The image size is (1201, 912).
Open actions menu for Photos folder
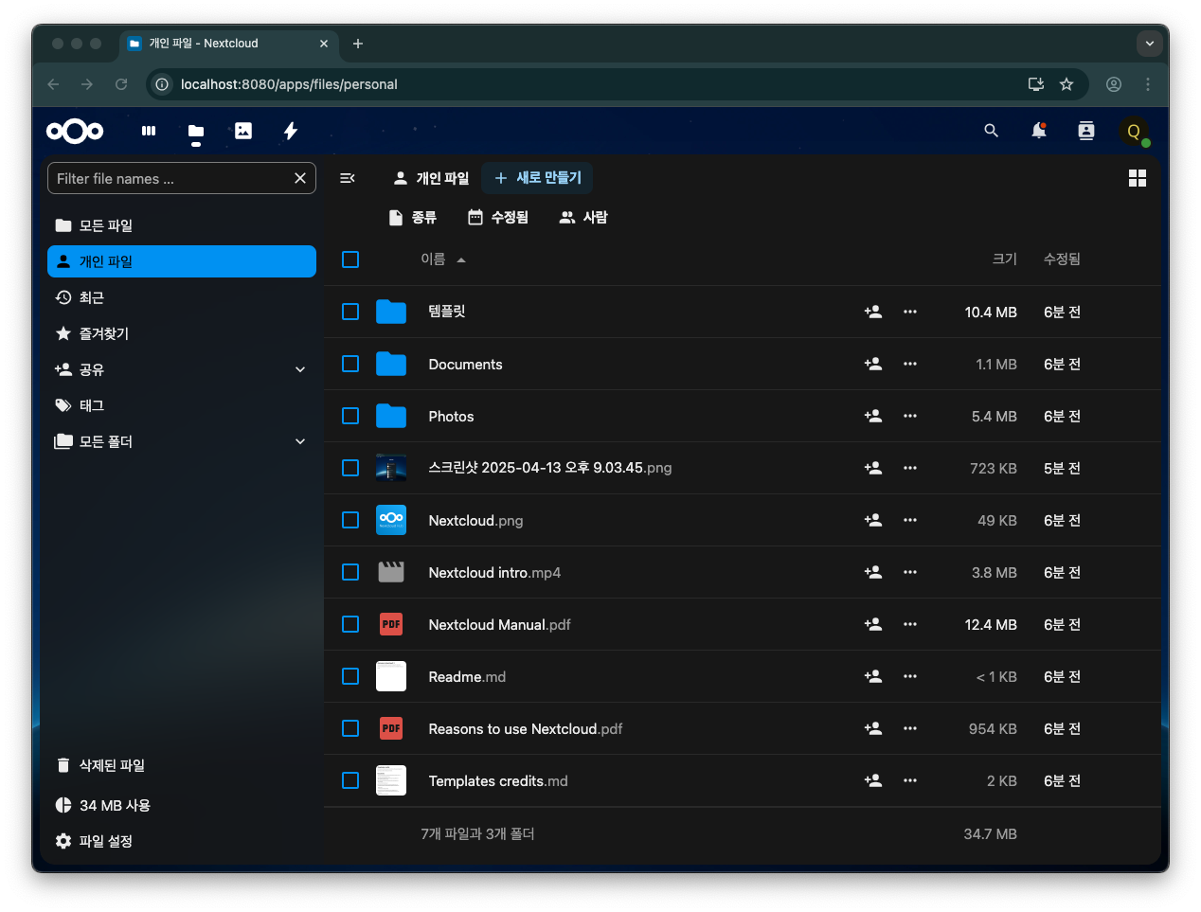[x=910, y=416]
